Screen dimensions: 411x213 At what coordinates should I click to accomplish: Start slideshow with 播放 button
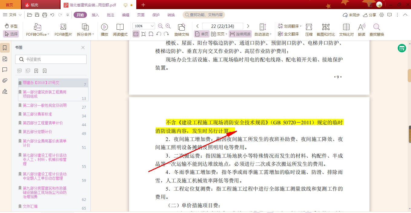tap(104, 30)
